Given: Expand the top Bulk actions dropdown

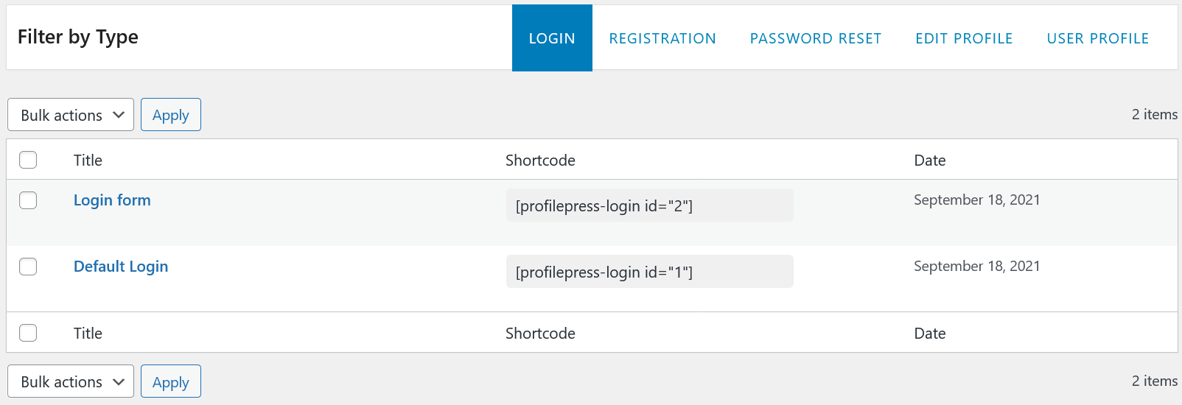Looking at the screenshot, I should [71, 115].
